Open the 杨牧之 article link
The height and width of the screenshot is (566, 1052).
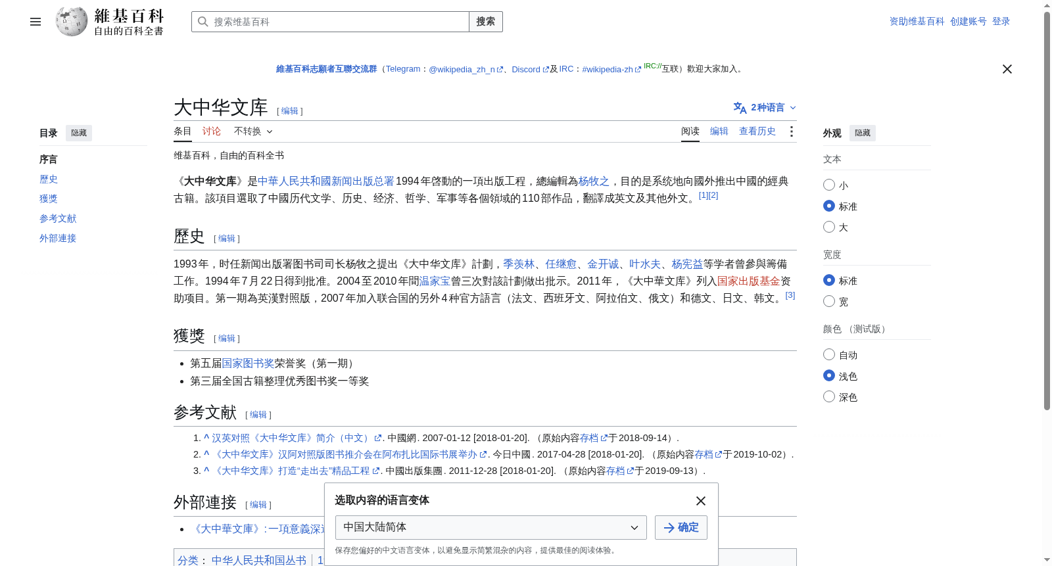[x=594, y=181]
